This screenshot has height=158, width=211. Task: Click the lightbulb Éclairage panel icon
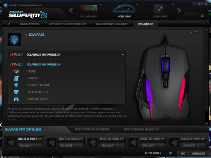pos(14,39)
